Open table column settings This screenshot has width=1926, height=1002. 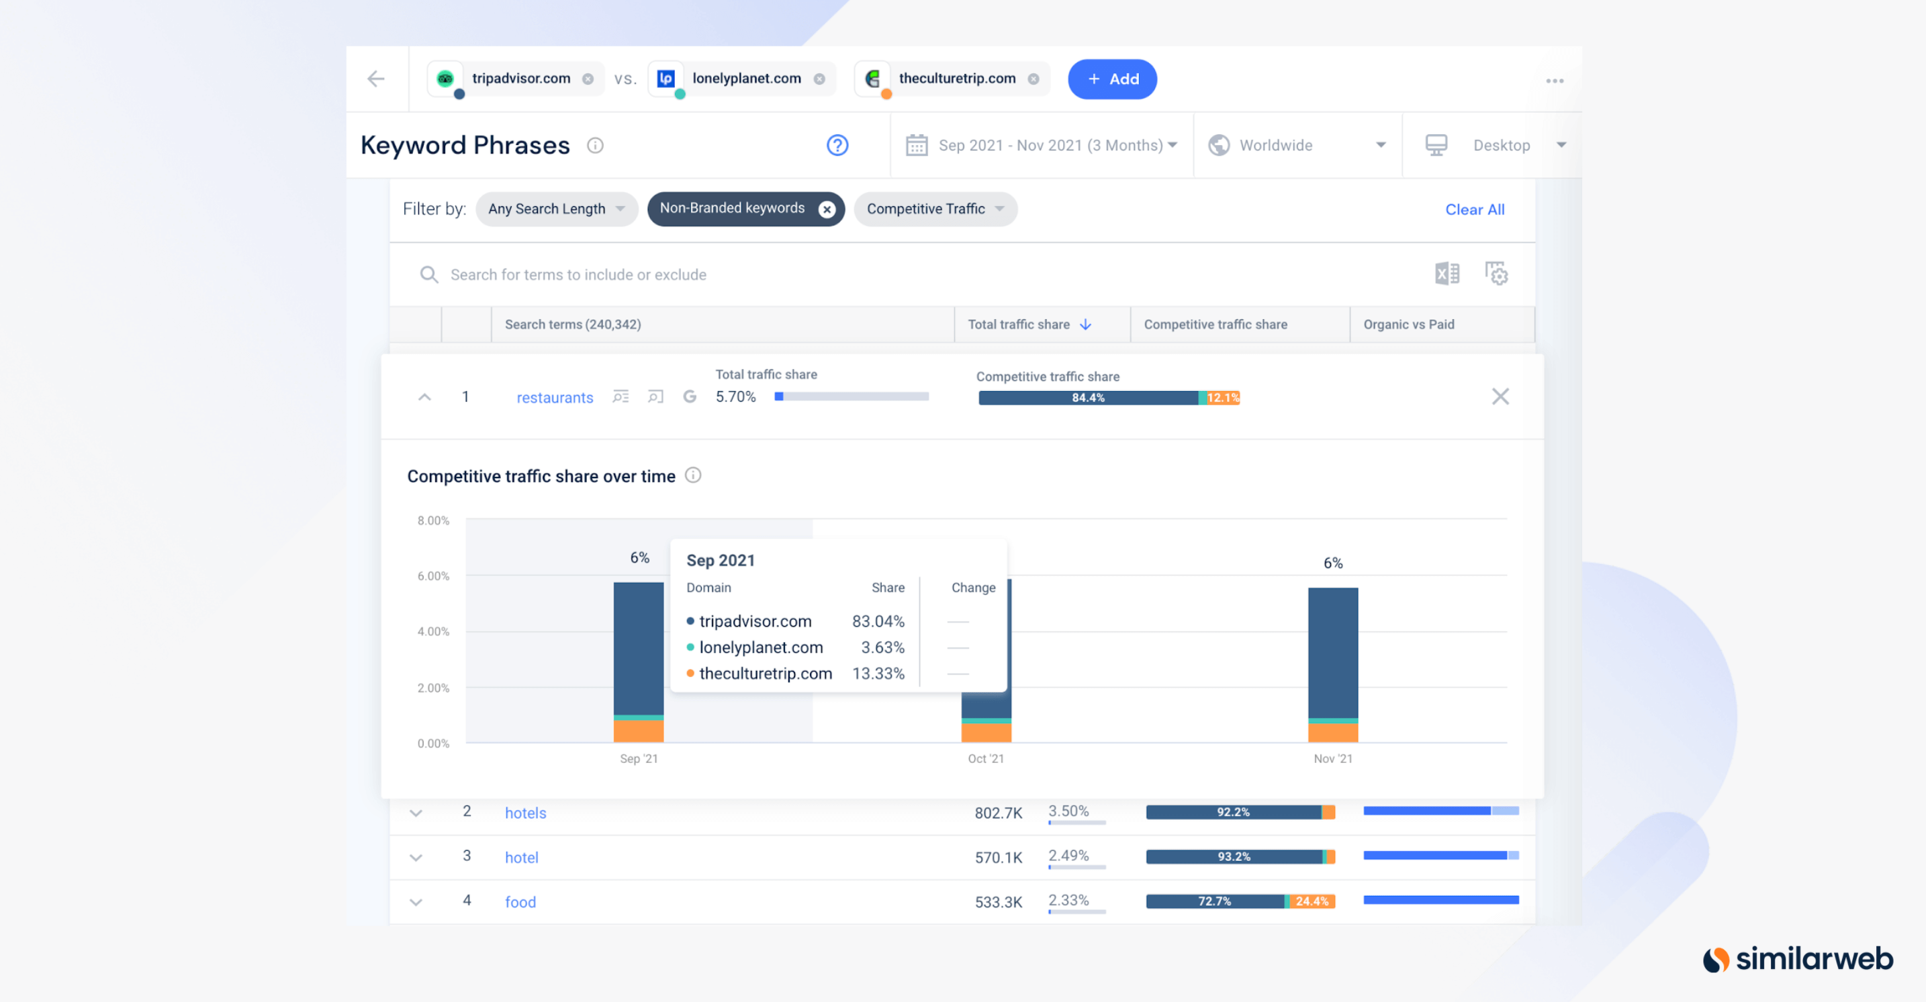coord(1496,274)
